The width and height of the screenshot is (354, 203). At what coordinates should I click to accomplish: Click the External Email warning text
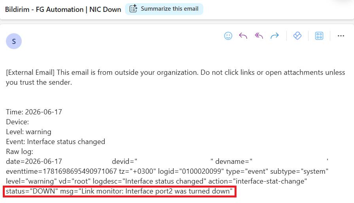pyautogui.click(x=176, y=77)
